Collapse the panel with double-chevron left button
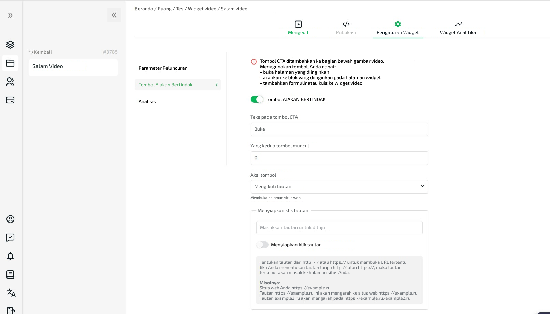550x314 pixels. [x=114, y=15]
